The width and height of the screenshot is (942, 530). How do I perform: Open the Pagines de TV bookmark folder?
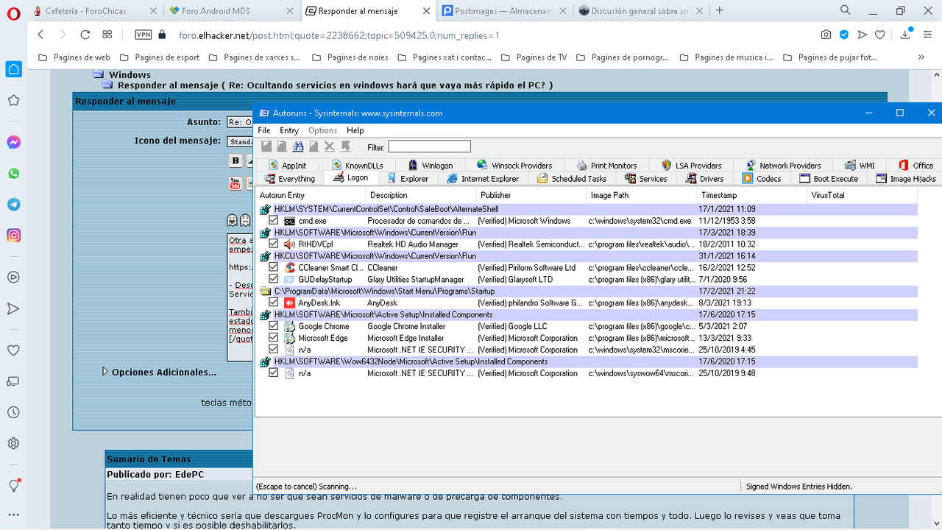(534, 57)
